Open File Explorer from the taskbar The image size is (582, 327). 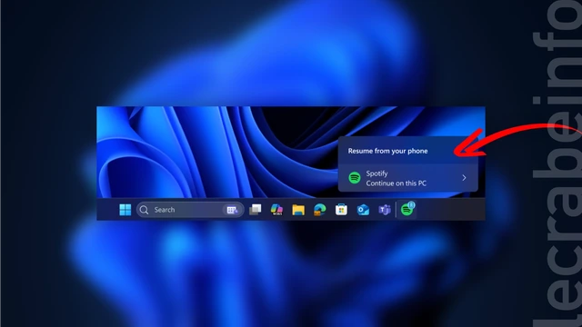(x=298, y=210)
